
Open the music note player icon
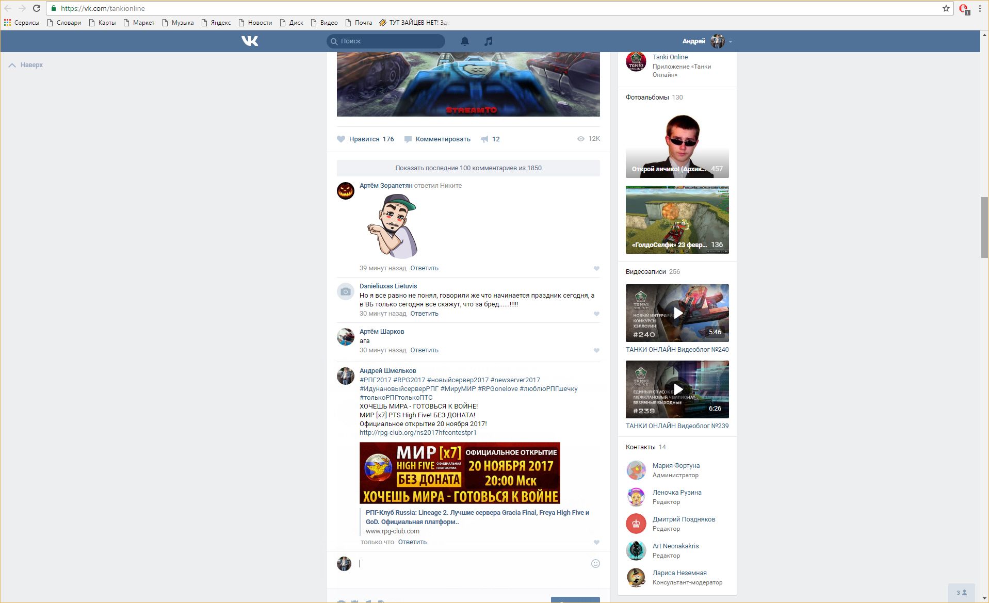pyautogui.click(x=488, y=41)
